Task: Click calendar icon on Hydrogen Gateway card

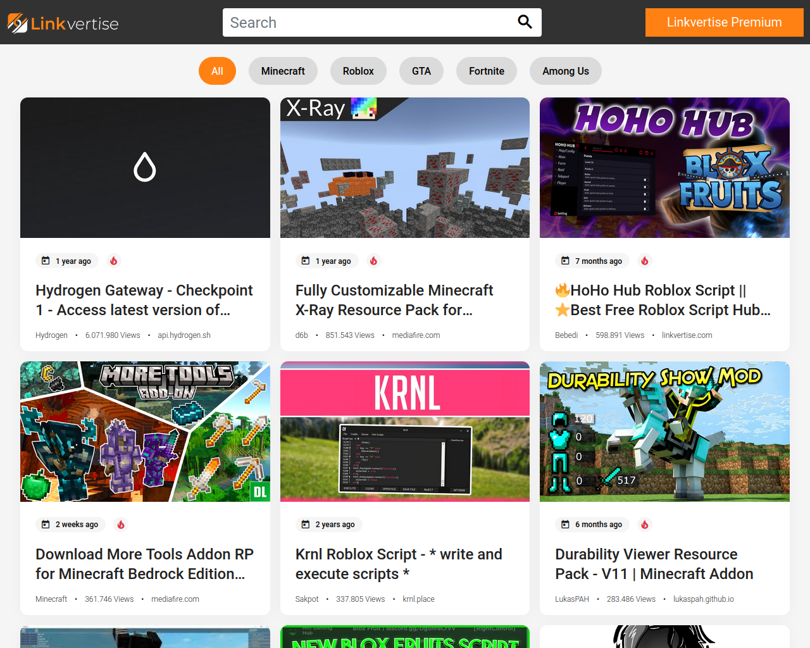Action: [x=46, y=261]
